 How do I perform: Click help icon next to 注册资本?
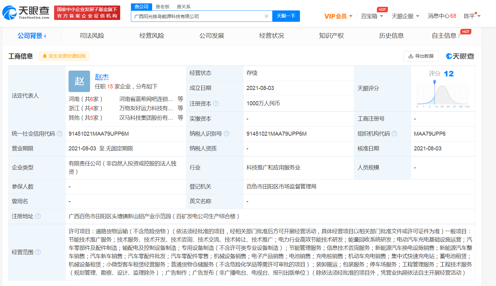point(216,104)
